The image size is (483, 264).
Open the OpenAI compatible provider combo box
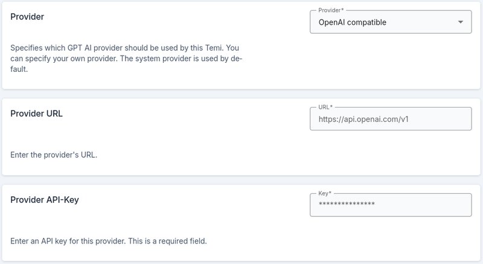(391, 22)
